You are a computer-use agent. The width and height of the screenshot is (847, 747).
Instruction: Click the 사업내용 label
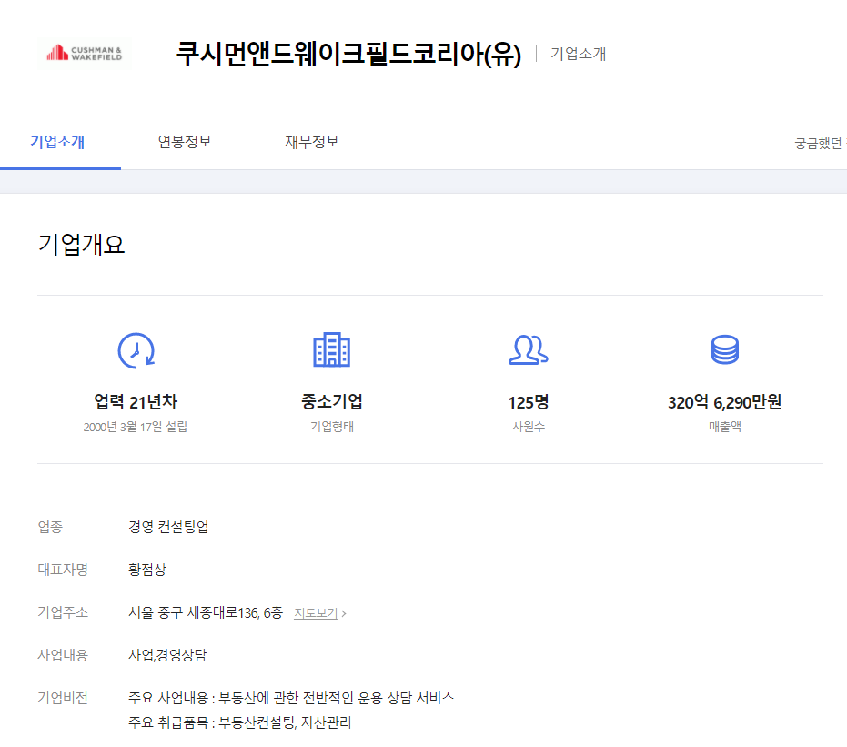63,655
